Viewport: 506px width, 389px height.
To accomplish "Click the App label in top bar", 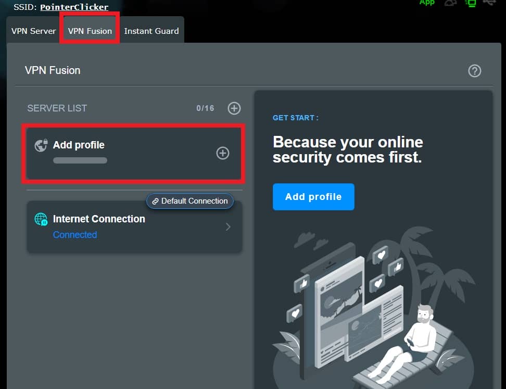I will tap(427, 3).
